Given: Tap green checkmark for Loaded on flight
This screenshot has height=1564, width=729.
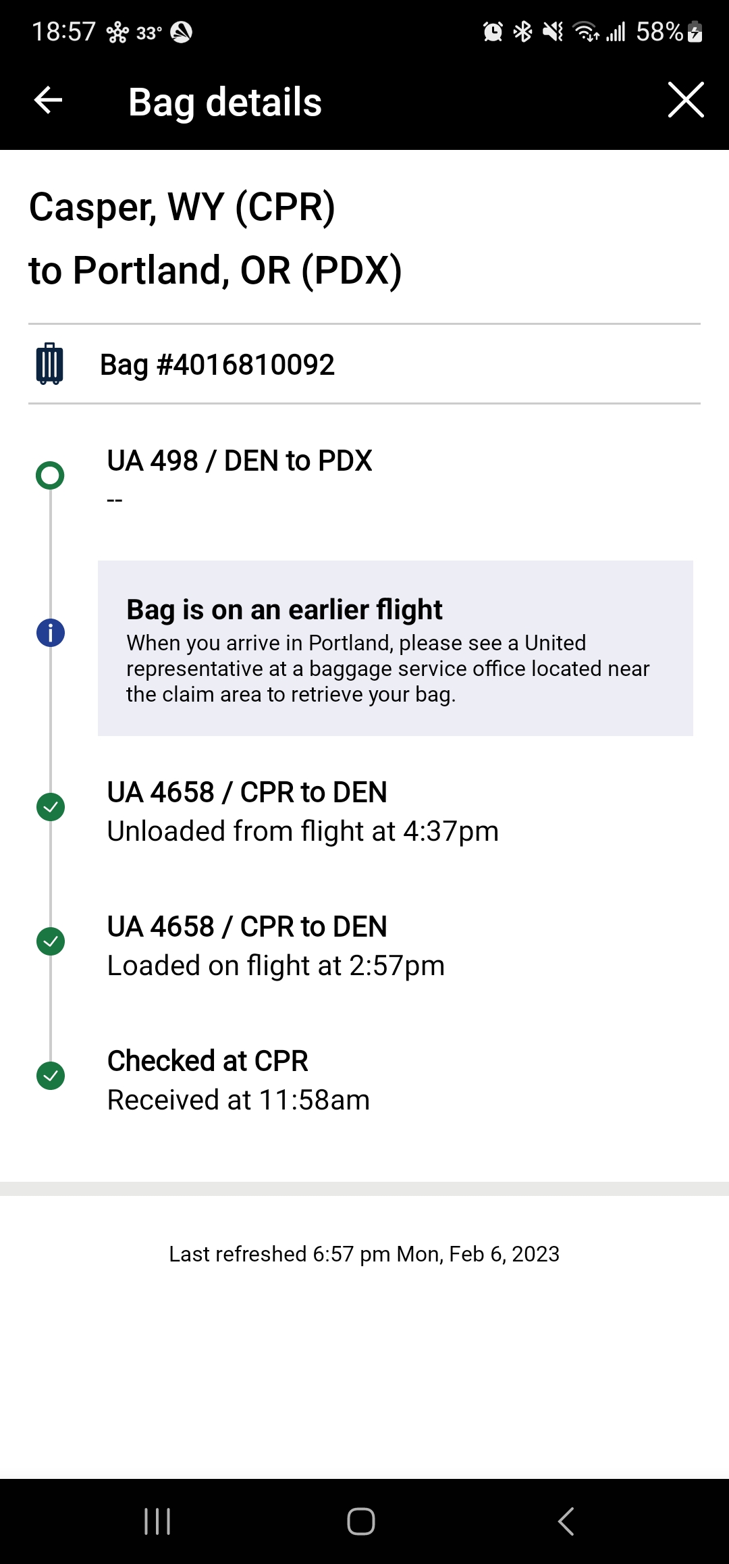Looking at the screenshot, I should pyautogui.click(x=51, y=941).
